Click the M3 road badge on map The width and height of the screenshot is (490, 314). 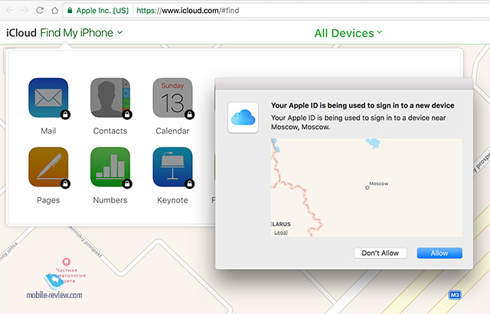[x=455, y=295]
